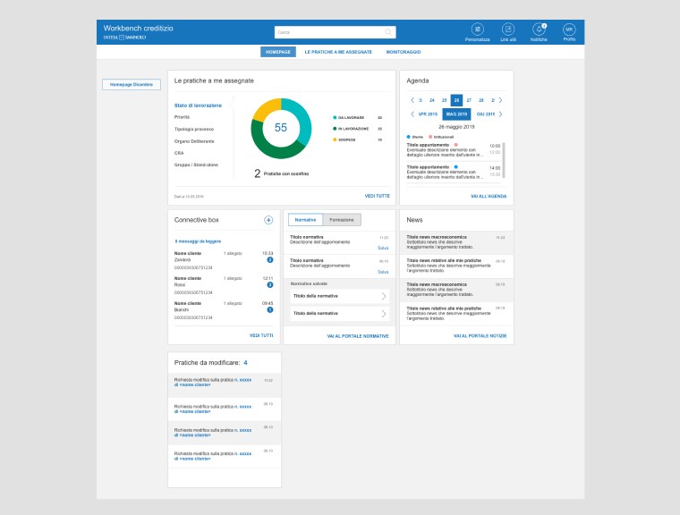This screenshot has width=680, height=515.
Task: Click the search magnifier icon
Action: click(x=388, y=32)
